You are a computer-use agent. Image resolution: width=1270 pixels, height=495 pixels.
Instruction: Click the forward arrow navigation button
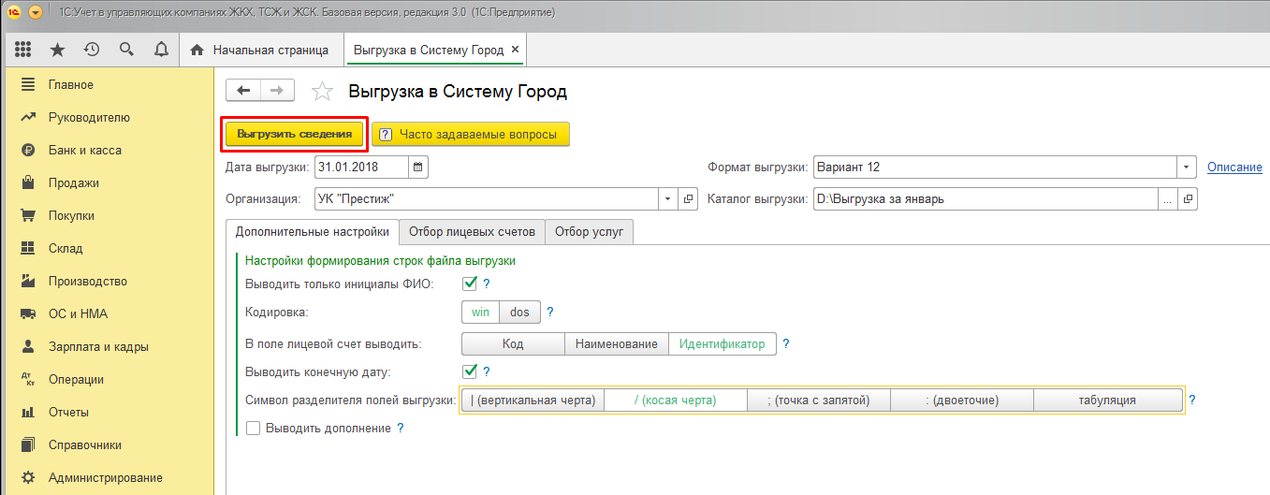[x=277, y=90]
